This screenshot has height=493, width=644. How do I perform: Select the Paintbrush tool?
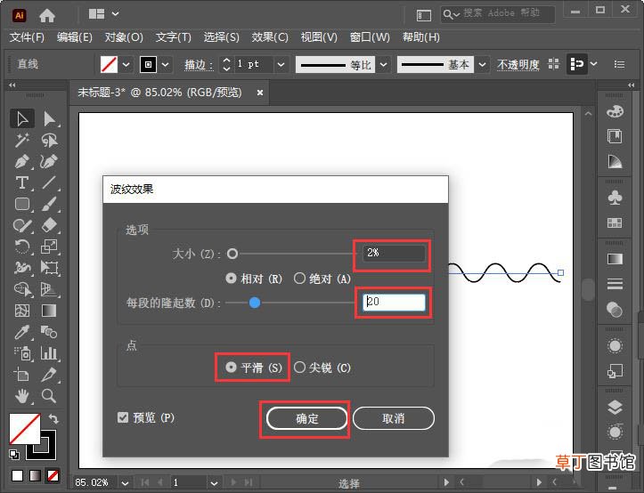(49, 204)
